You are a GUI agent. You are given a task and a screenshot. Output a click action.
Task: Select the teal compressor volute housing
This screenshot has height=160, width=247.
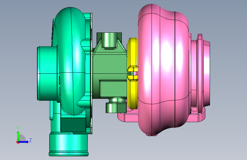point(70,61)
